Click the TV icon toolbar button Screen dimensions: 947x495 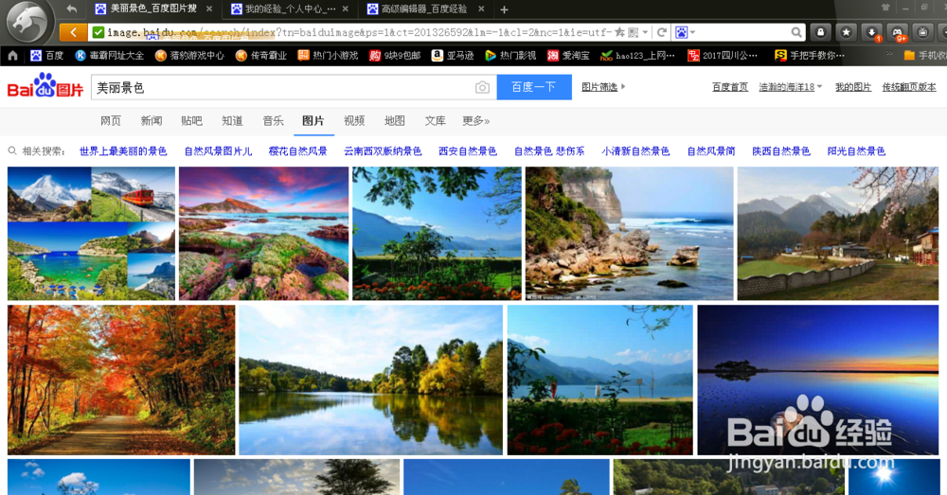(922, 32)
